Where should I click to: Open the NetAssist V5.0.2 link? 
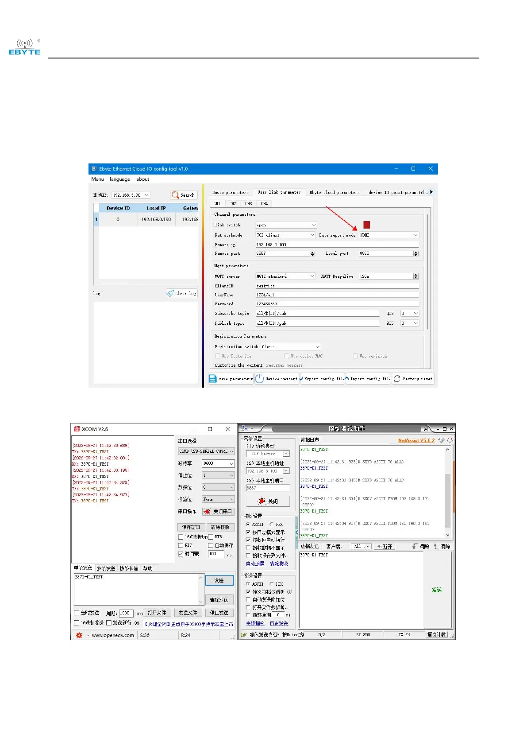[x=416, y=440]
